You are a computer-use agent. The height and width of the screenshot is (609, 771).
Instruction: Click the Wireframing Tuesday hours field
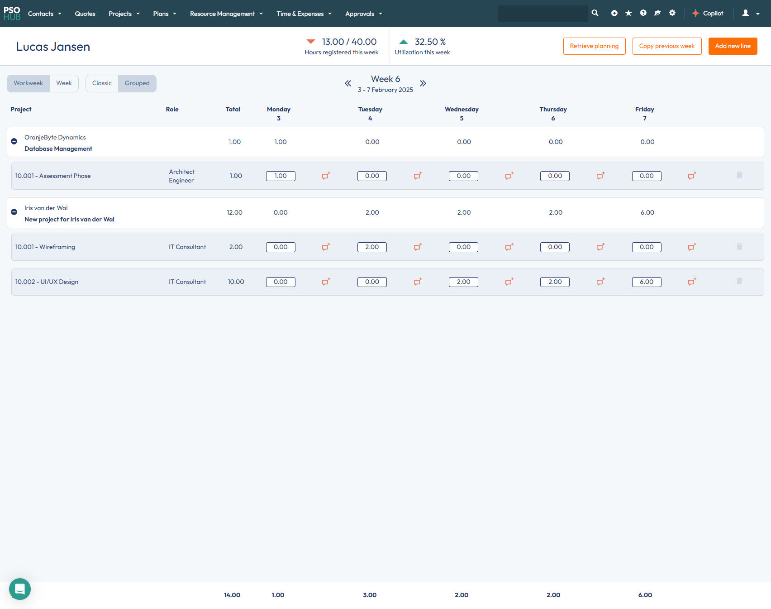pyautogui.click(x=372, y=247)
